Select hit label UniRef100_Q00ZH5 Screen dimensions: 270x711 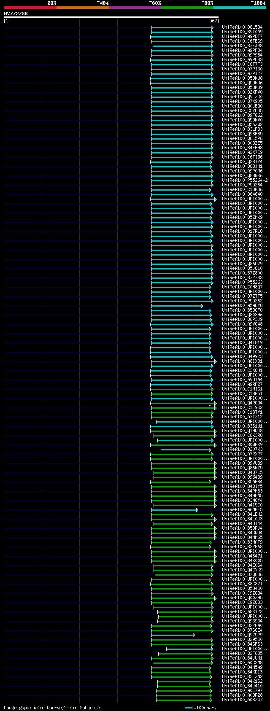pyautogui.click(x=242, y=598)
